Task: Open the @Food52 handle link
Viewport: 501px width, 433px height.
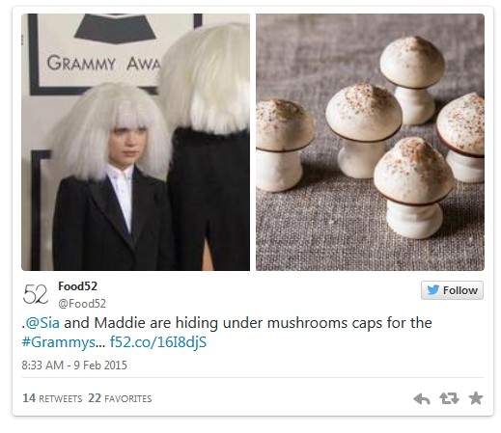Action: click(x=82, y=304)
